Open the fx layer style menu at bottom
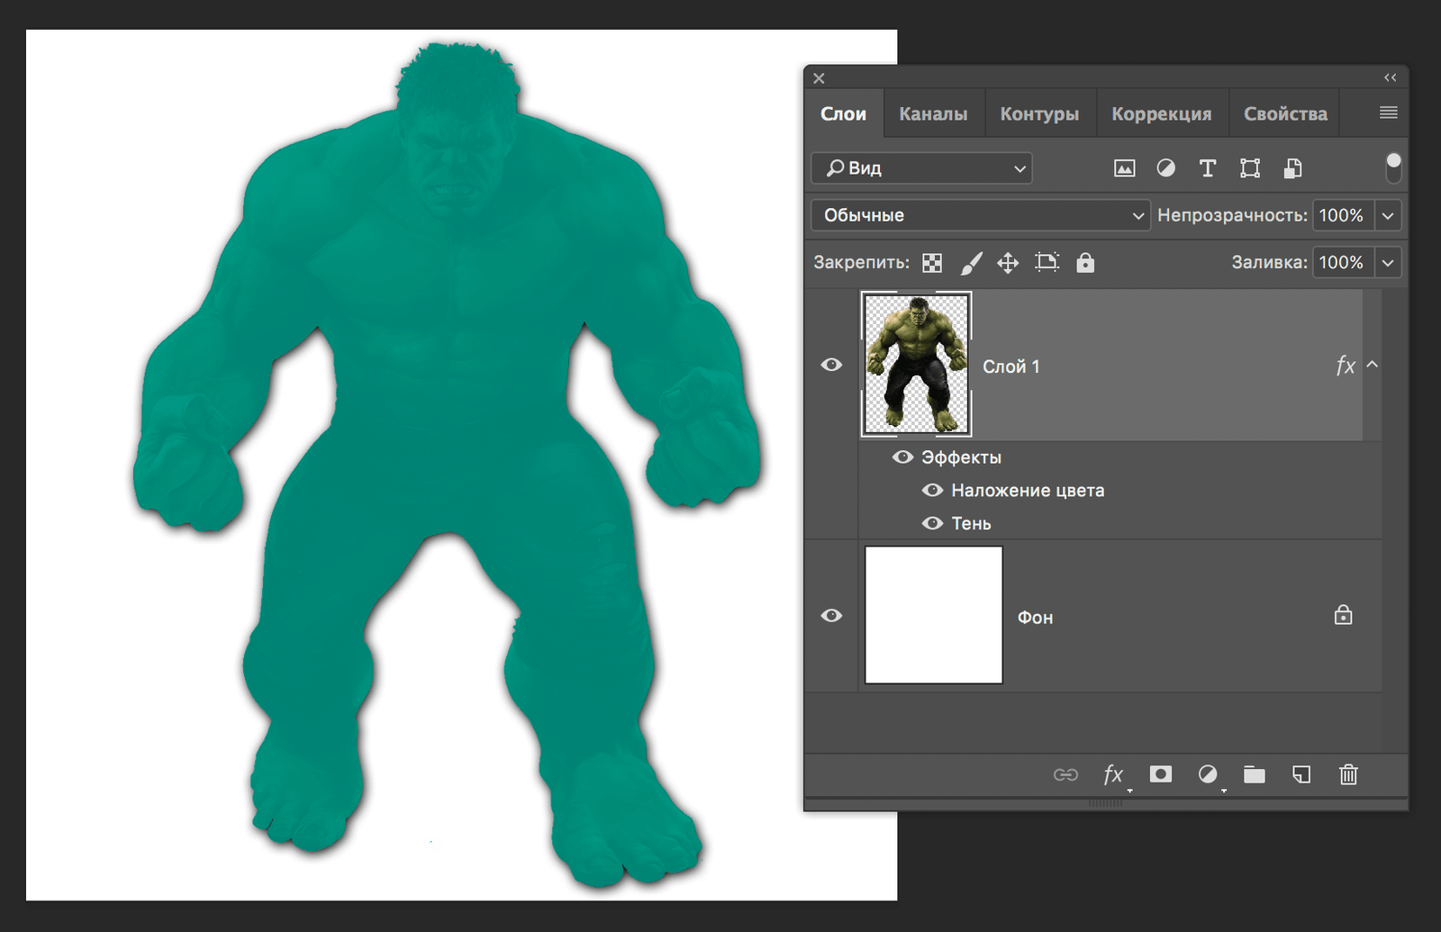Screen dimensions: 1441x932 pyautogui.click(x=1113, y=774)
